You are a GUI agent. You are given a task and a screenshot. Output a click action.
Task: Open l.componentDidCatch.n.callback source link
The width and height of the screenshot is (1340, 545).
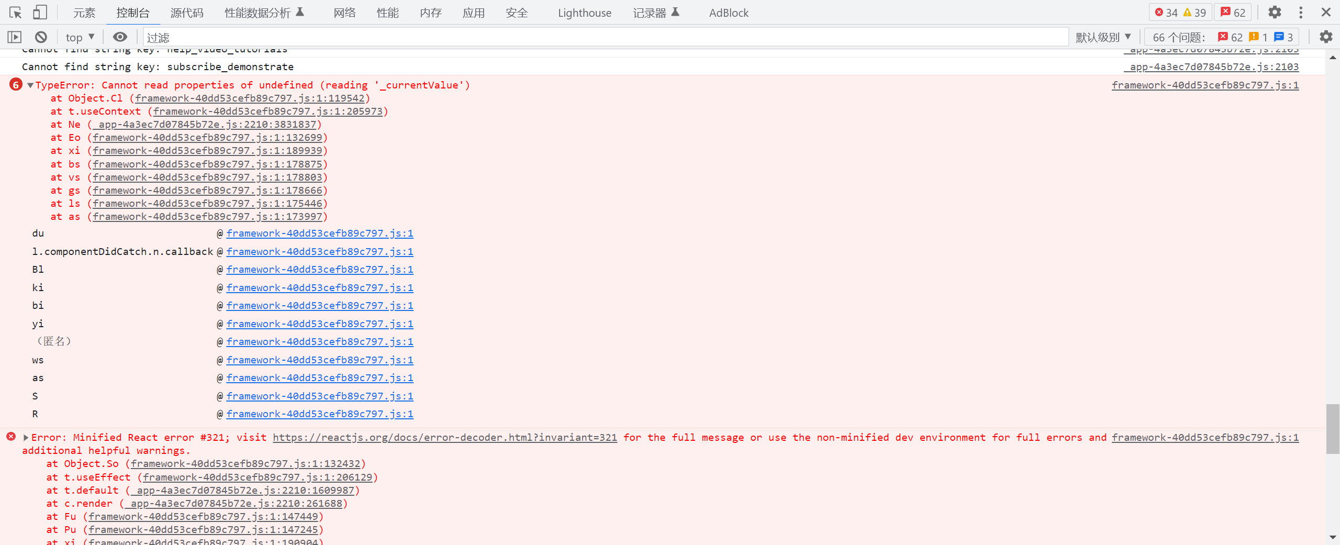click(320, 251)
